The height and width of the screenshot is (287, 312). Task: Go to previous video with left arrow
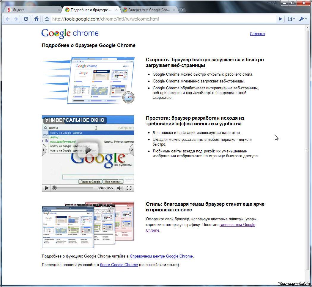click(x=44, y=150)
